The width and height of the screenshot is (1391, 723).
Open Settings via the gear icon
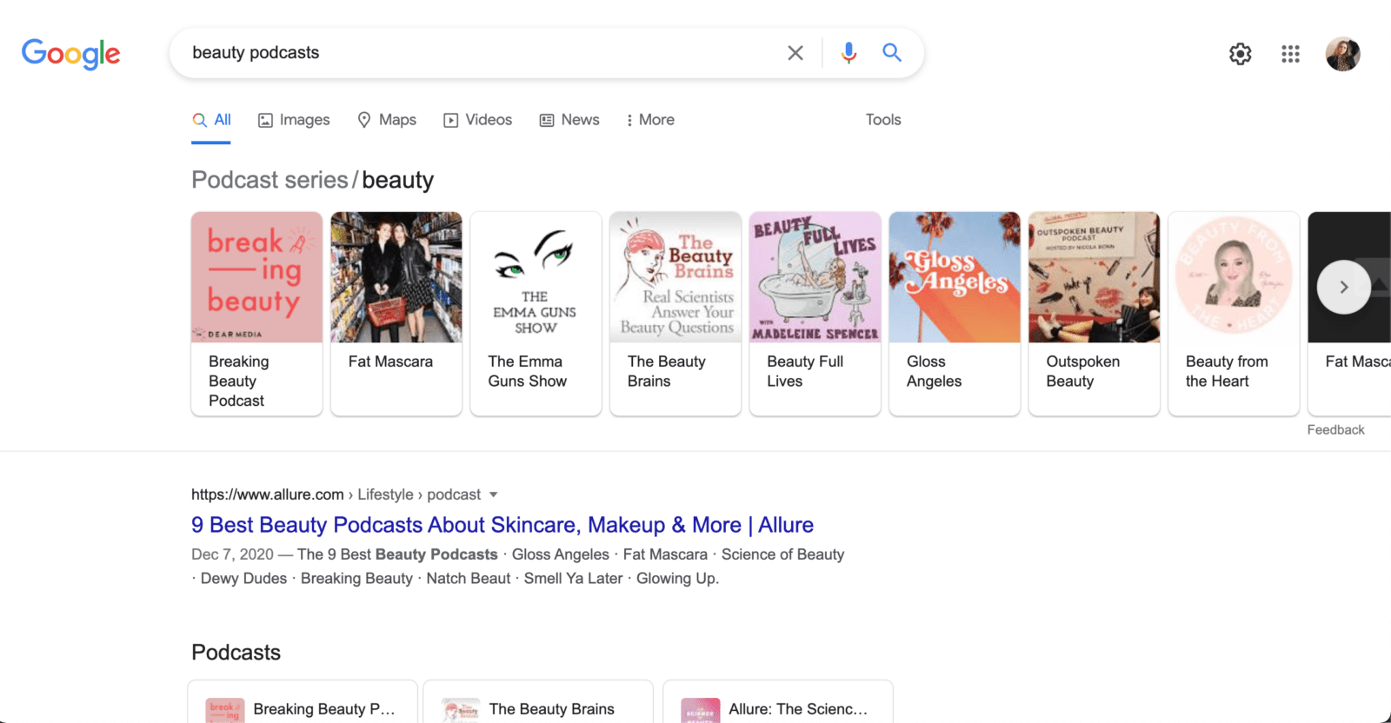pos(1241,54)
